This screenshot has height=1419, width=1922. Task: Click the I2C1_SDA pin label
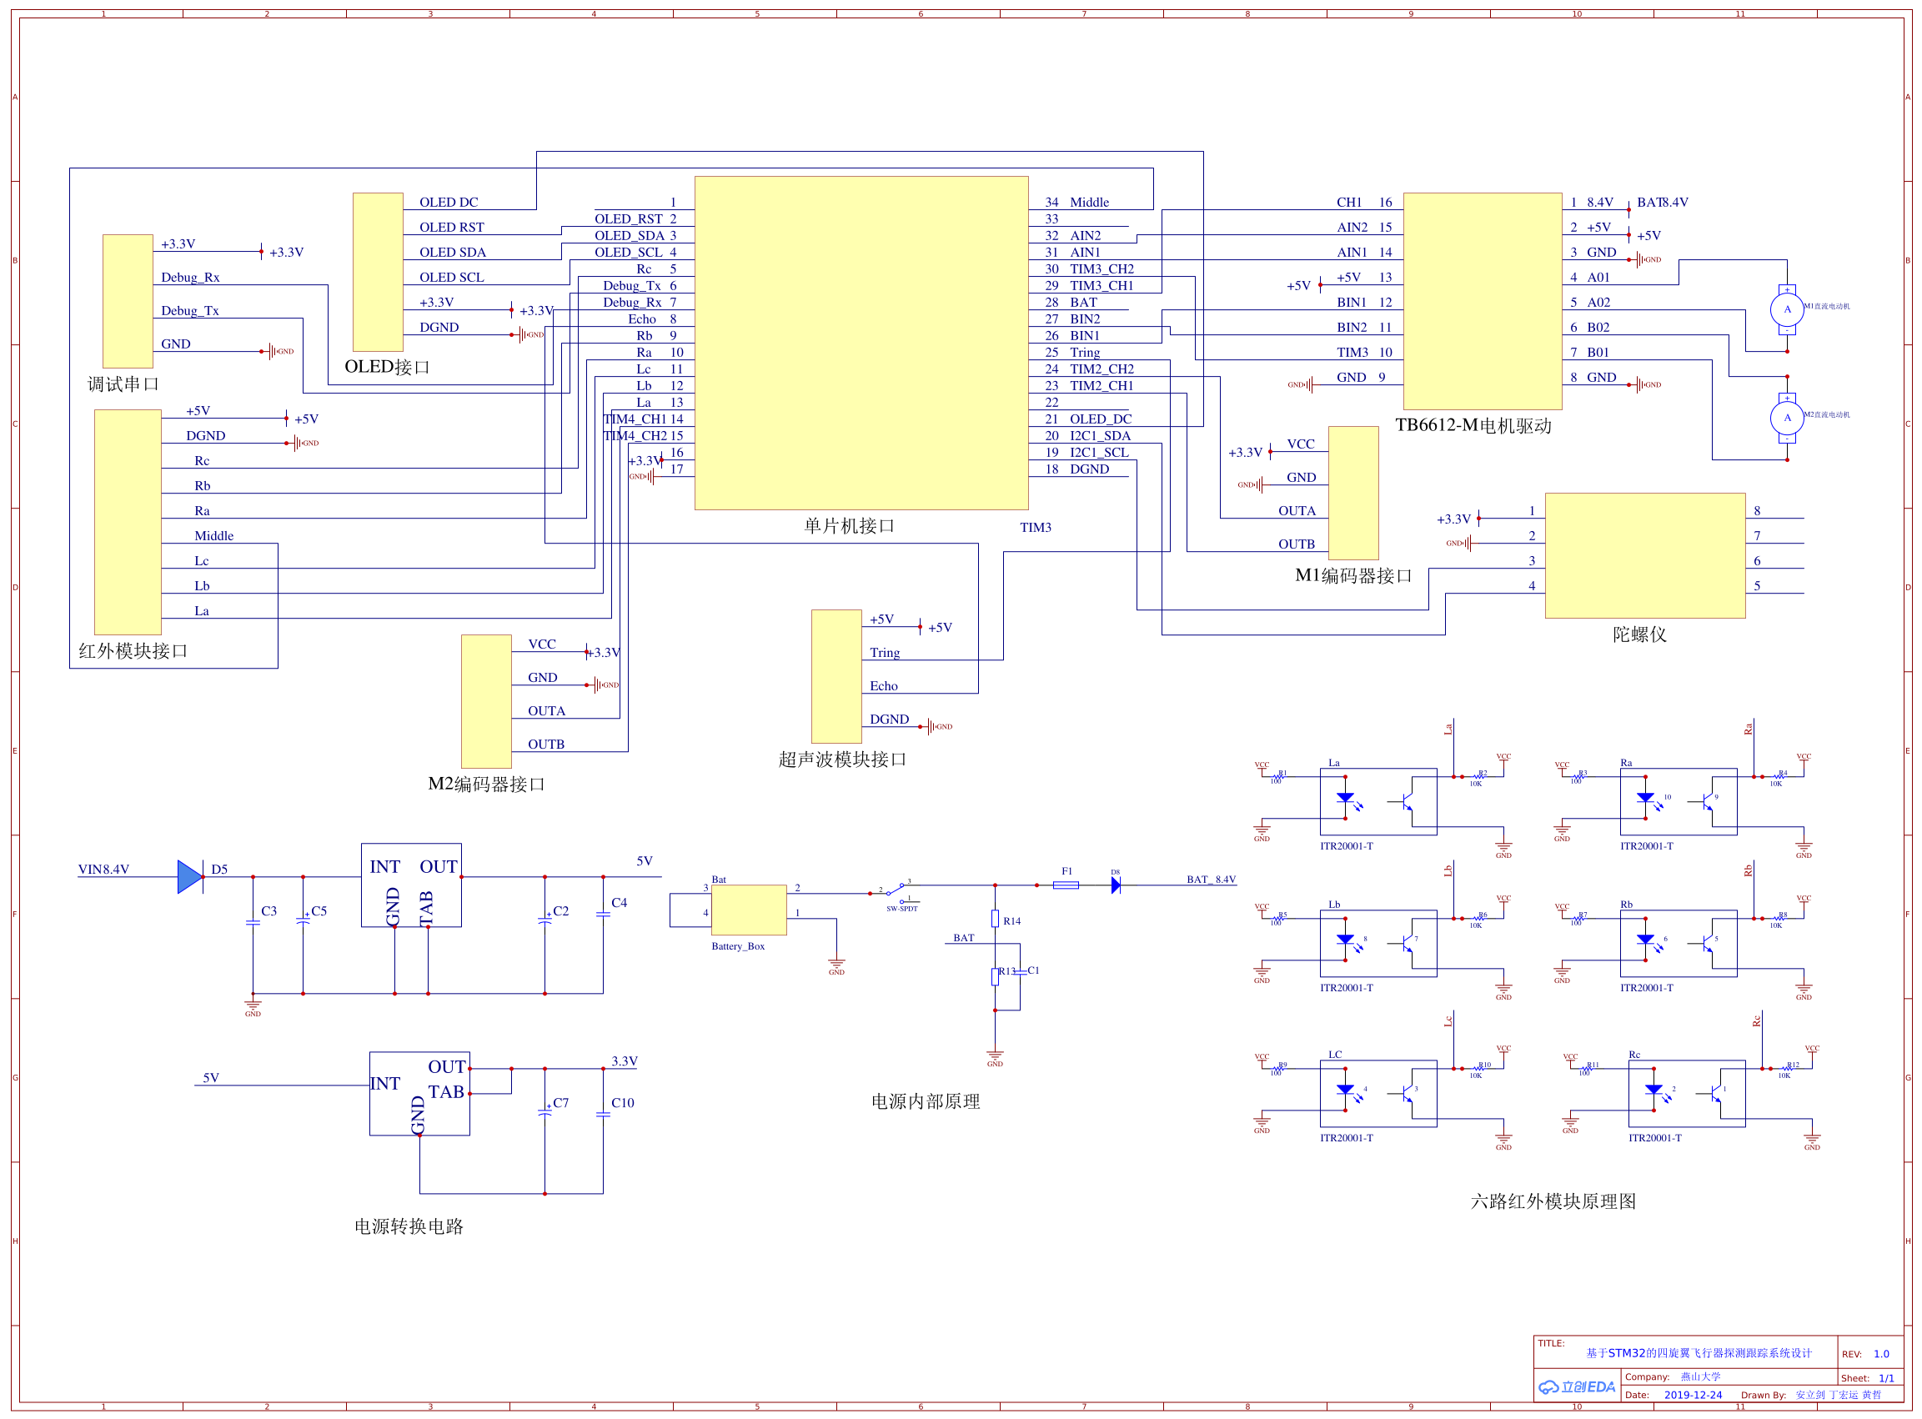1100,435
